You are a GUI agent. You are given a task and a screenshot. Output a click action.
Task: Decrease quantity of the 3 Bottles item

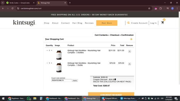47,50
